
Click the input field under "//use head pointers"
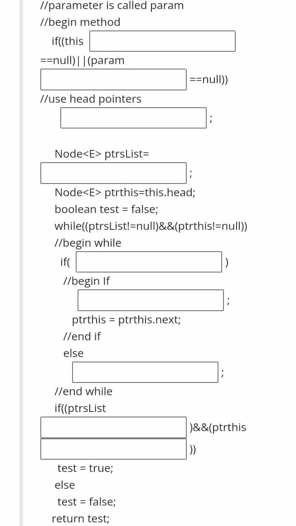tap(133, 118)
